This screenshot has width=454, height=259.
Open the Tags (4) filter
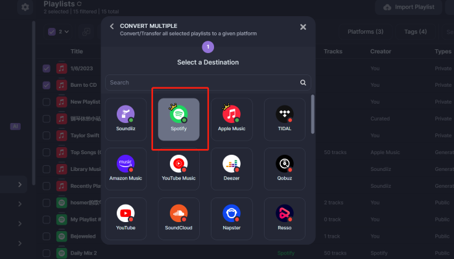414,32
